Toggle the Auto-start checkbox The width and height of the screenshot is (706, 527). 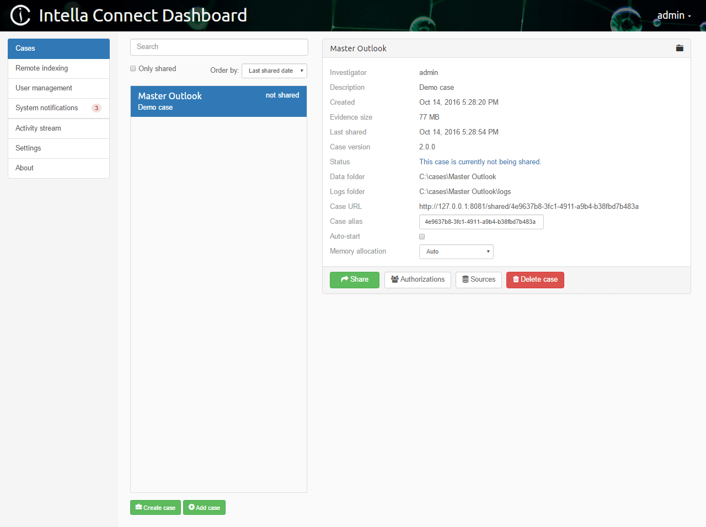[422, 236]
